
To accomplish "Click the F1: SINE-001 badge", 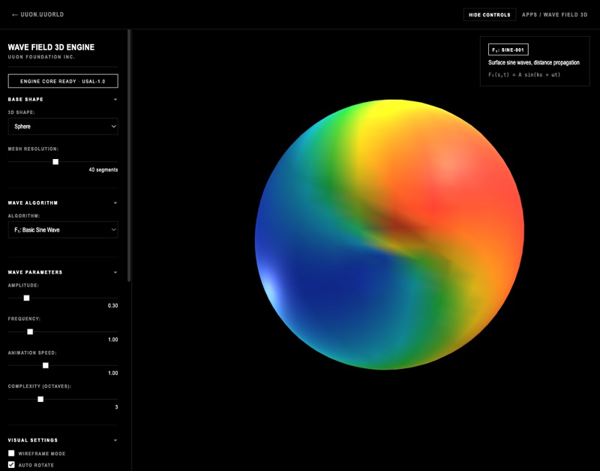I will (508, 49).
